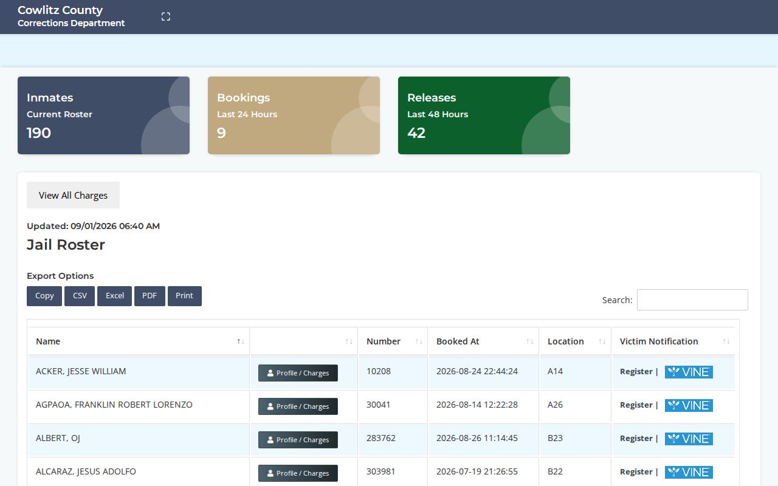Open Profile / Charges for AGPAOA, FRANKLIN
Screen dimensions: 778x486
(x=298, y=406)
